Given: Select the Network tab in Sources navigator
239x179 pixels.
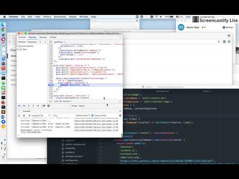Looking at the screenshot, I should click(x=22, y=42).
